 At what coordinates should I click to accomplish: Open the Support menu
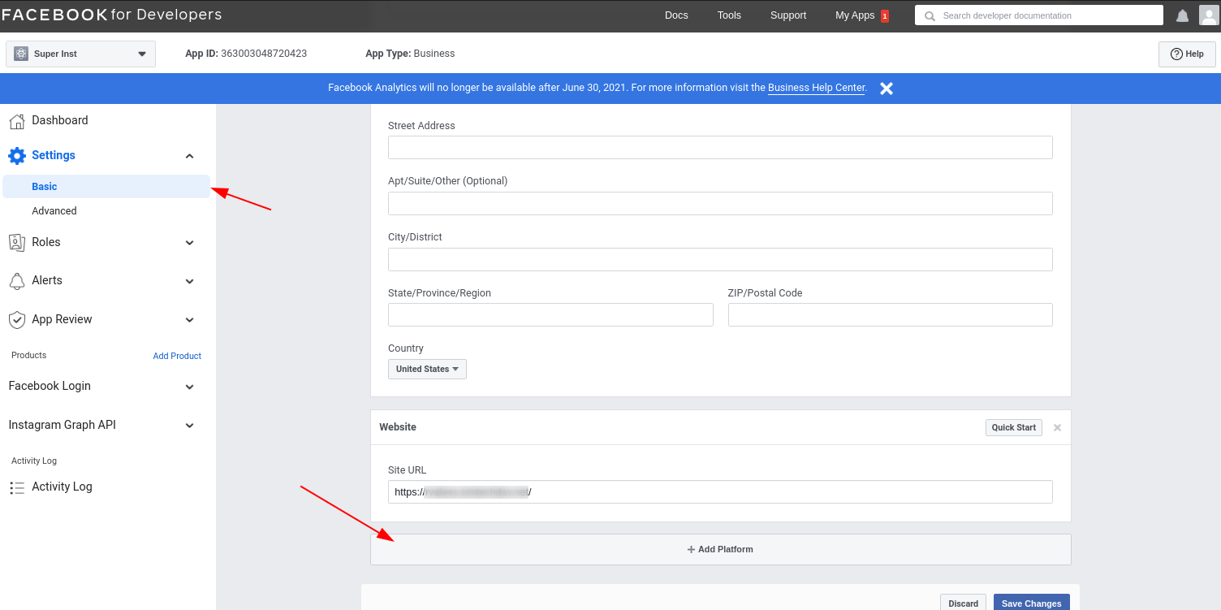click(x=788, y=15)
